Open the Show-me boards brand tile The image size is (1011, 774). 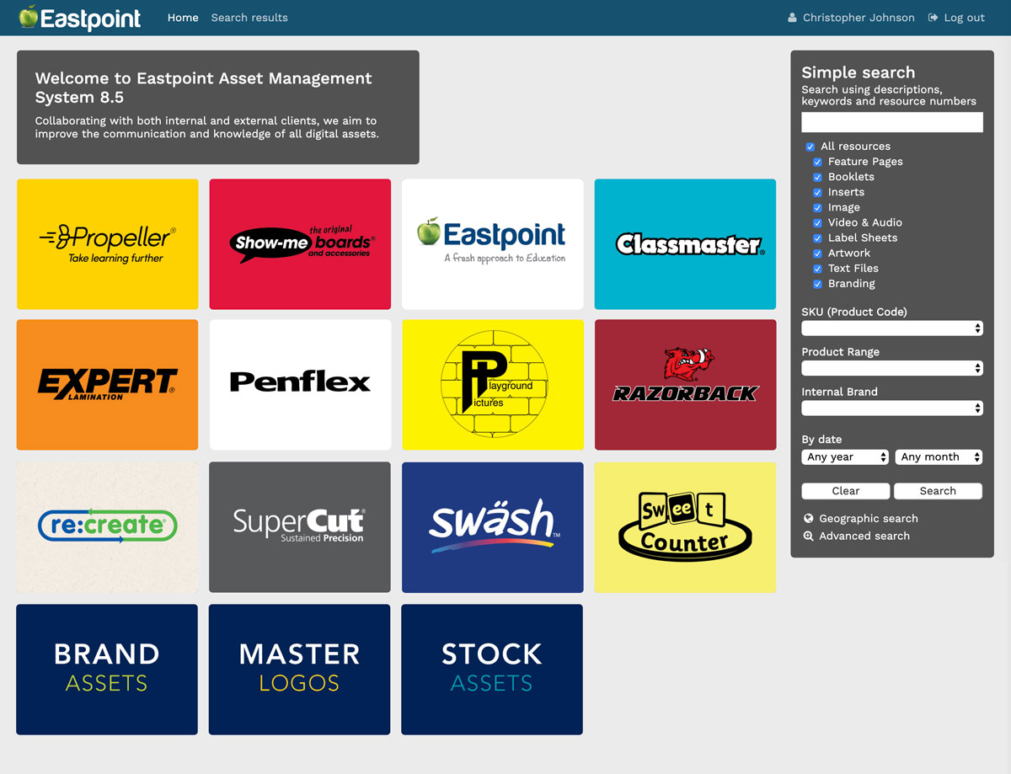[300, 244]
